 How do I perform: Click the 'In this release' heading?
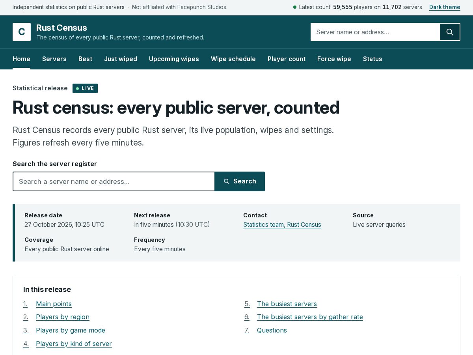[x=47, y=290]
